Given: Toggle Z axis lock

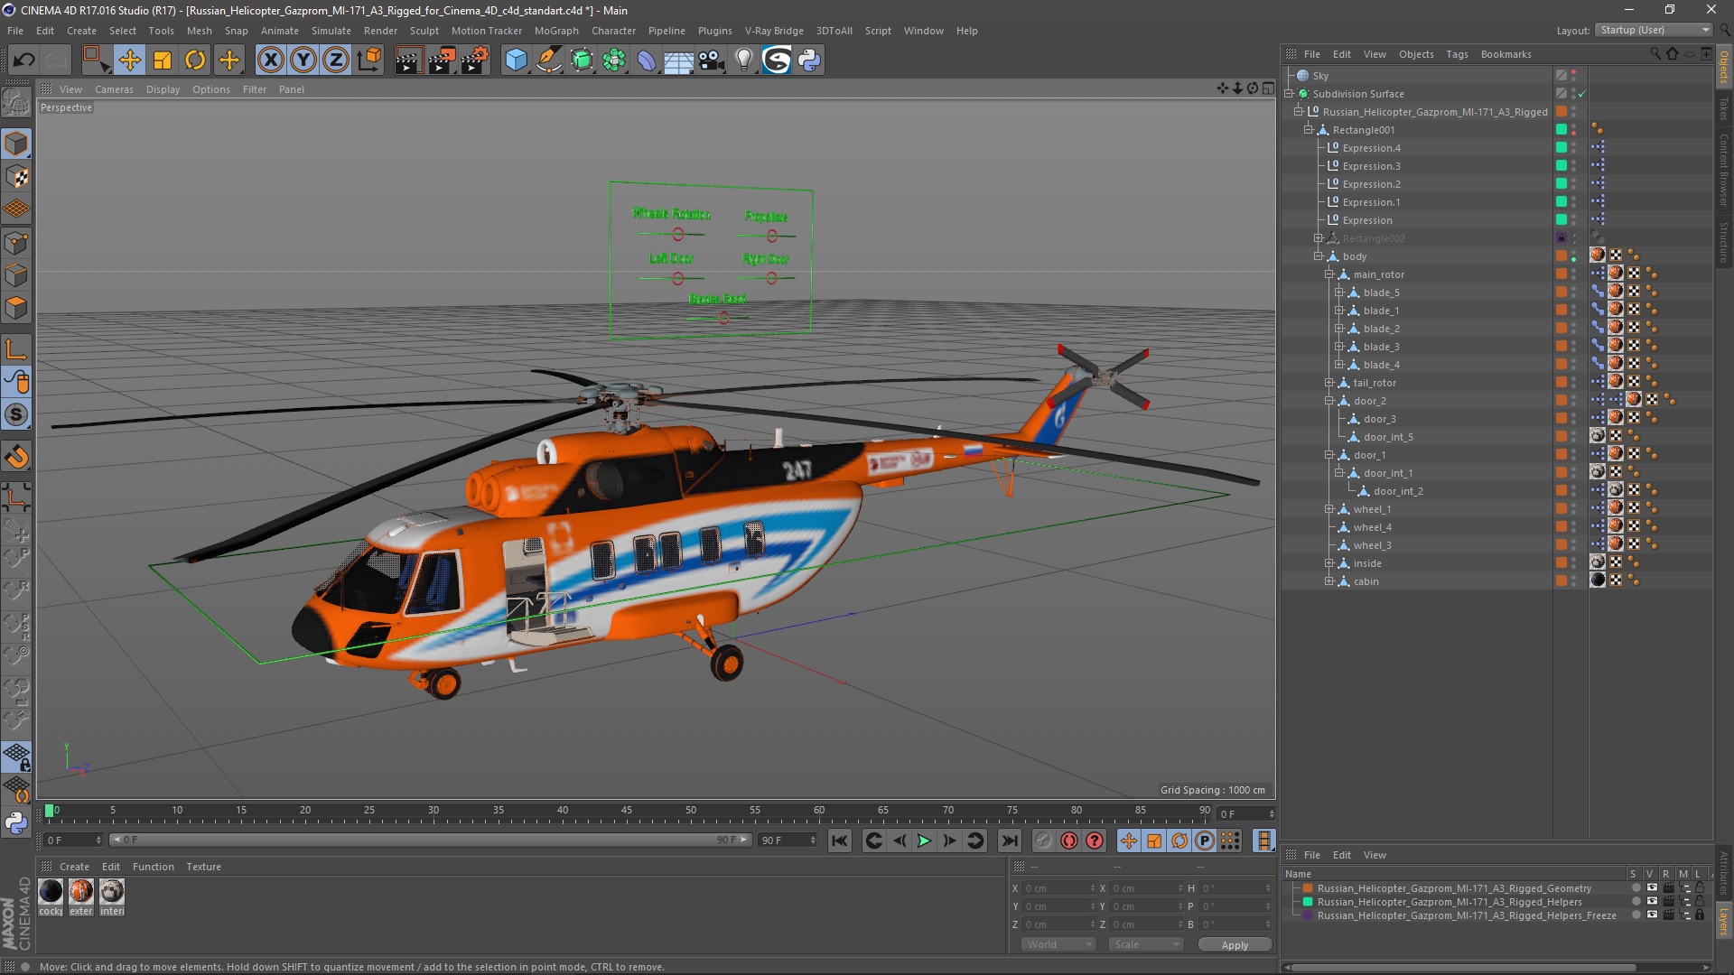Looking at the screenshot, I should click(x=336, y=60).
